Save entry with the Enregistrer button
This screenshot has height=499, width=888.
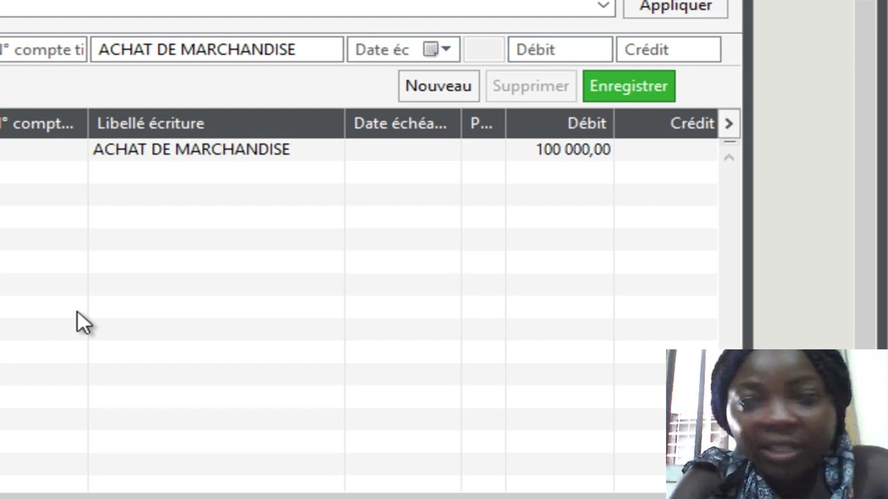(x=629, y=86)
